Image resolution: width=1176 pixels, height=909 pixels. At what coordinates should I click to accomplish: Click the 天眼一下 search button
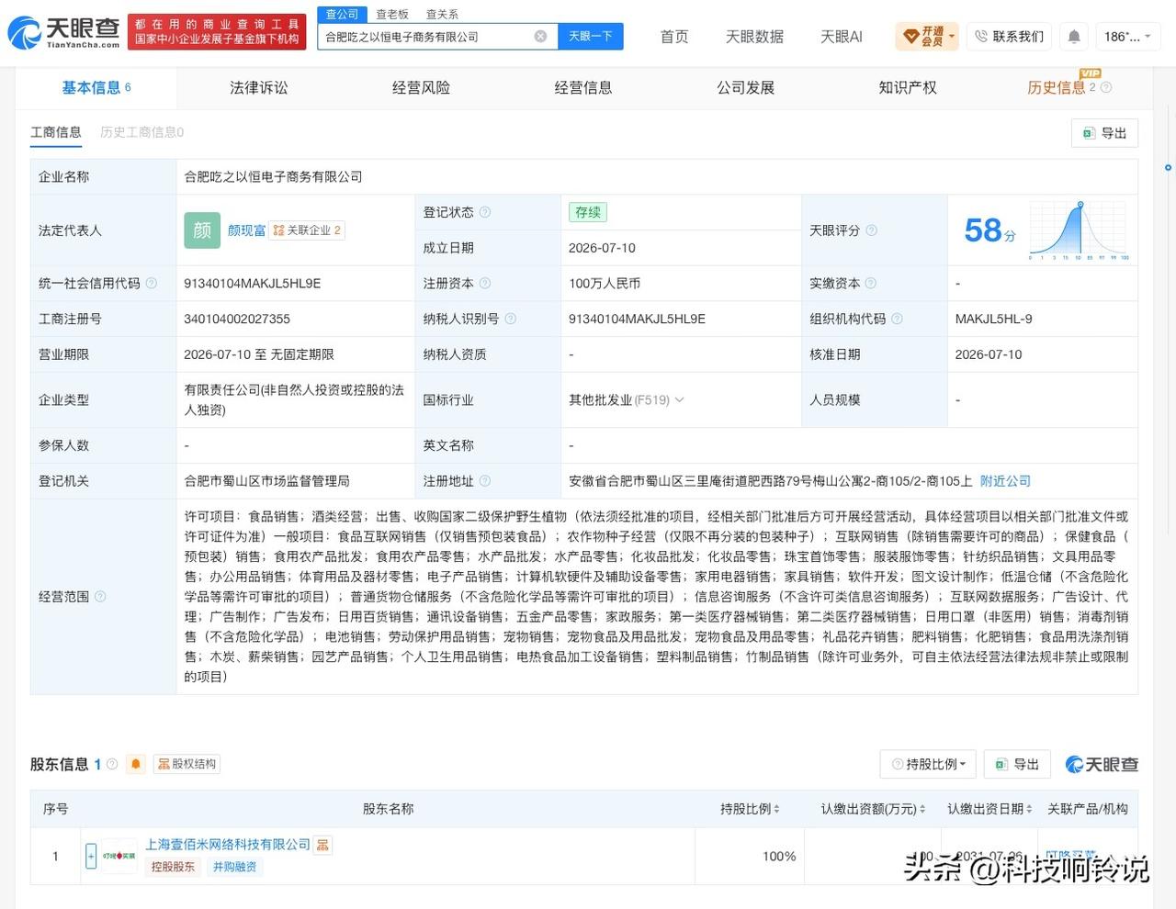pyautogui.click(x=591, y=36)
